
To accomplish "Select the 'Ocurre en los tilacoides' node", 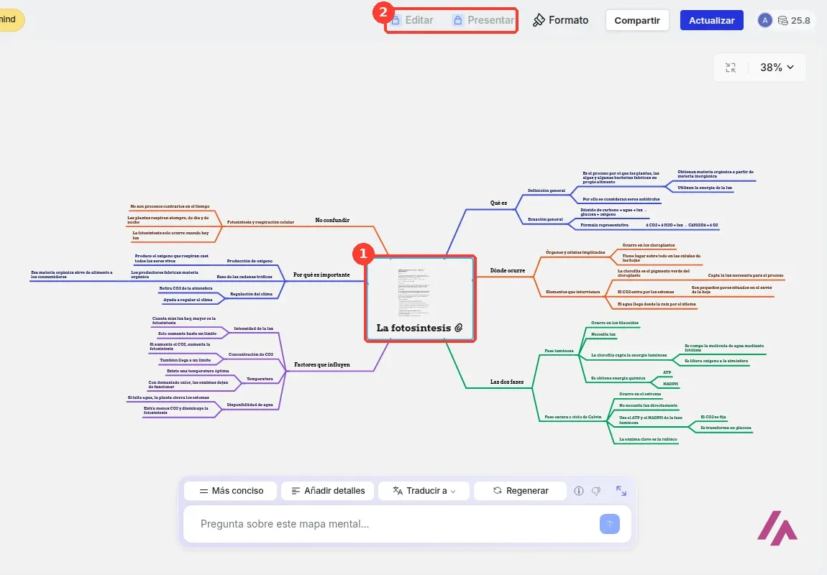I will click(x=614, y=323).
